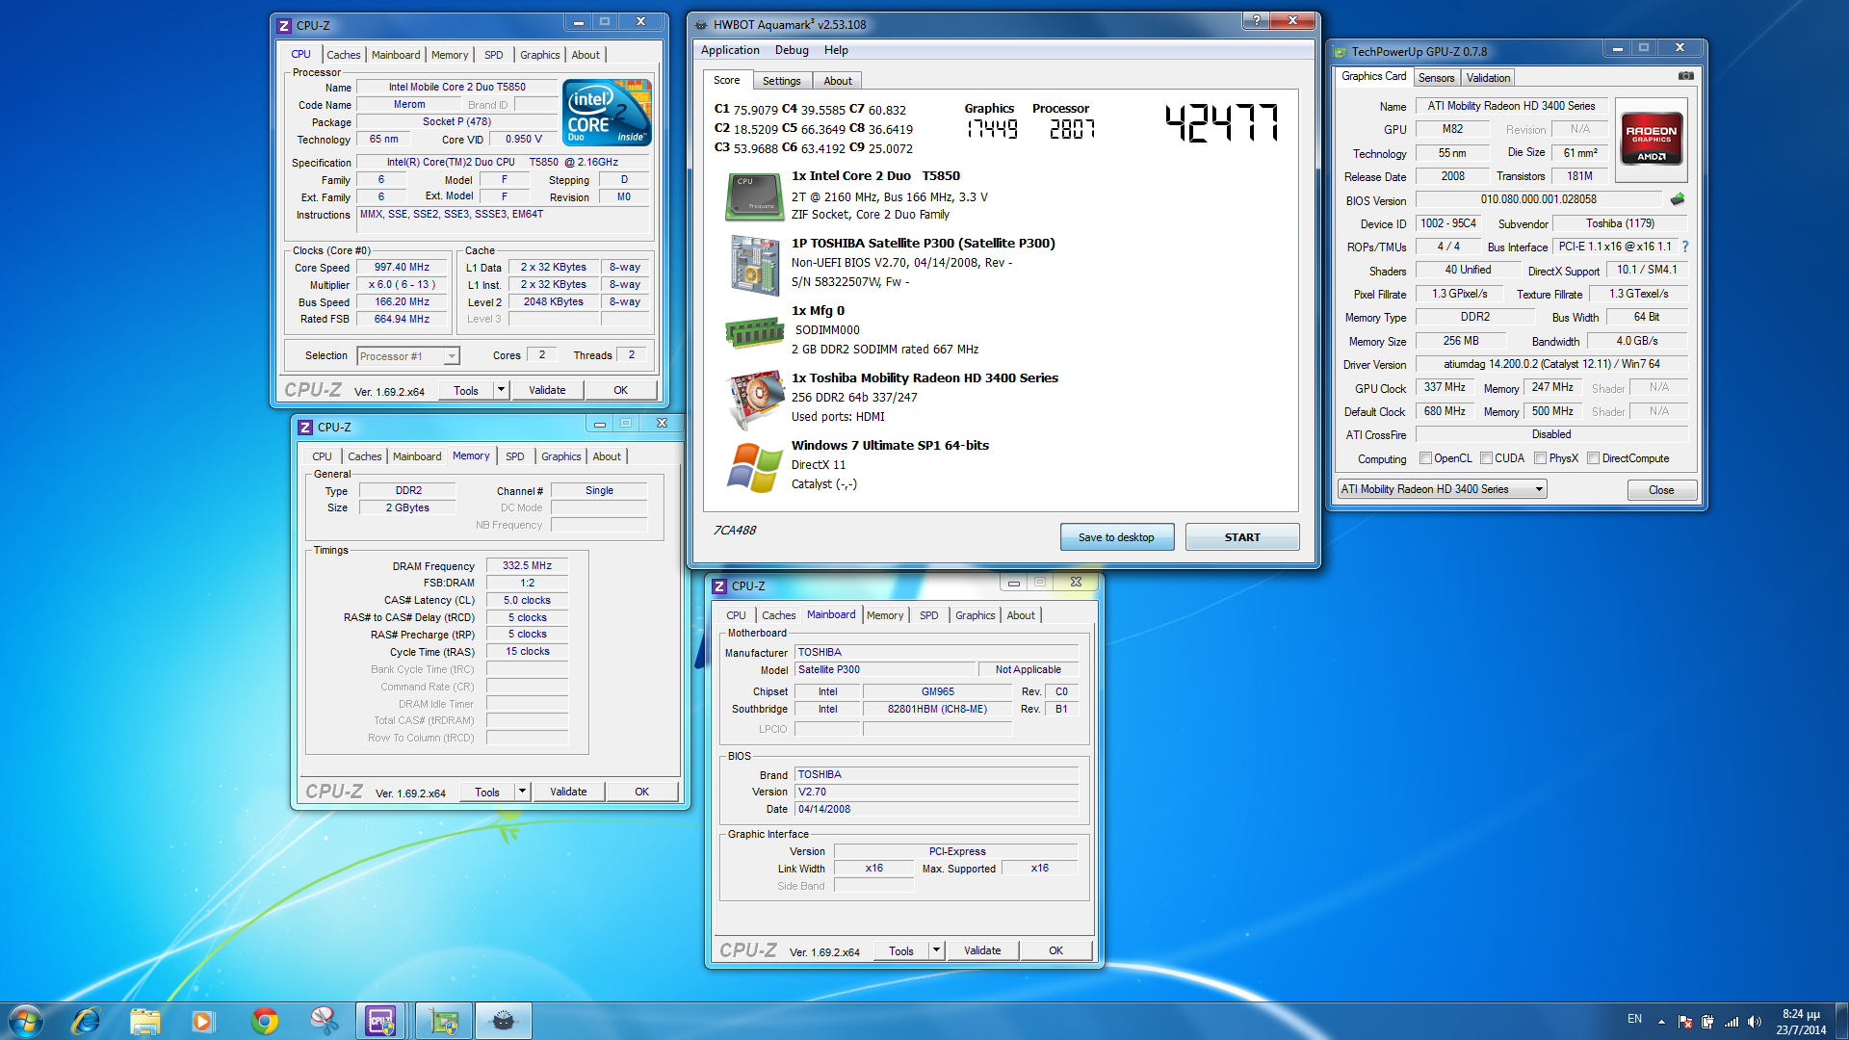Switch to the Settings tab in Aquamark
Screen dimensions: 1849x1040
[x=781, y=81]
